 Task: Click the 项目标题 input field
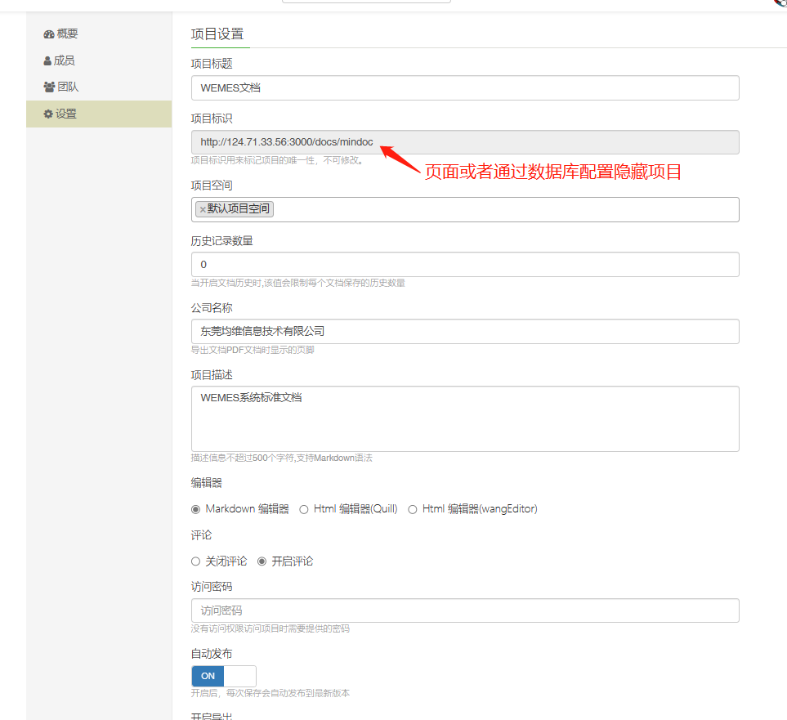tap(464, 88)
